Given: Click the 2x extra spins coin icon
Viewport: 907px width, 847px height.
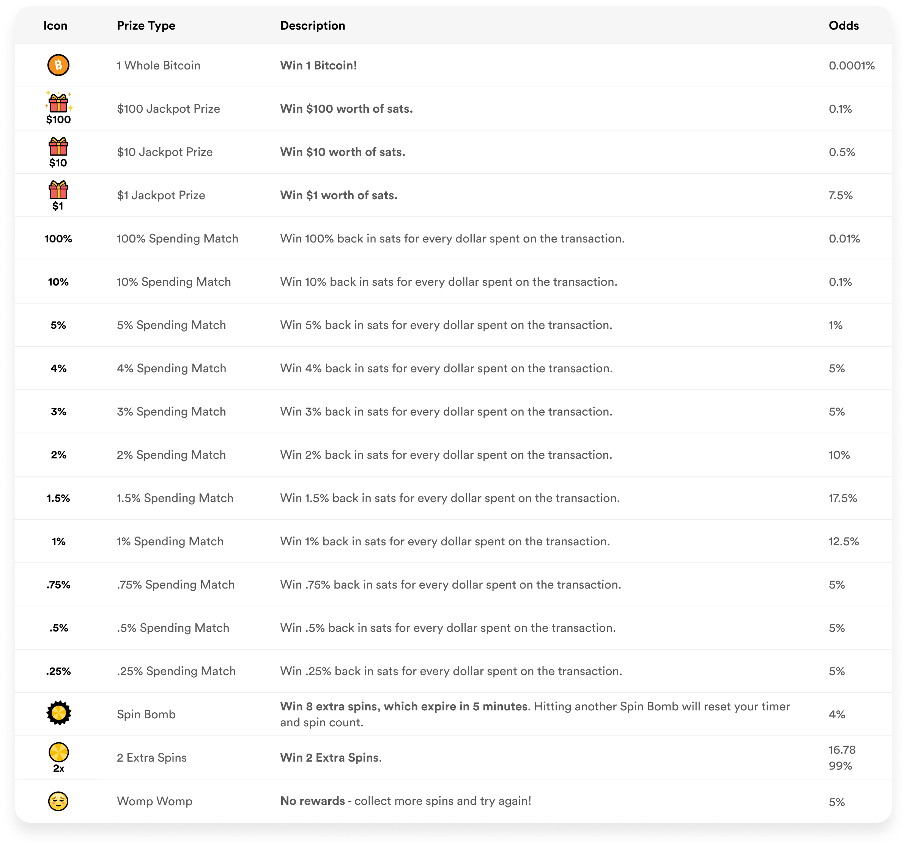Looking at the screenshot, I should (x=59, y=757).
